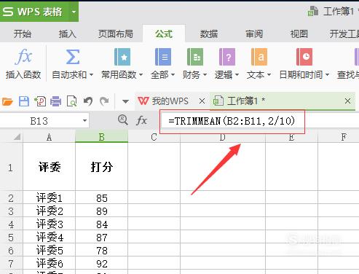Image resolution: width=359 pixels, height=274 pixels.
Task: Select cell with score 89
Action: 101,211
